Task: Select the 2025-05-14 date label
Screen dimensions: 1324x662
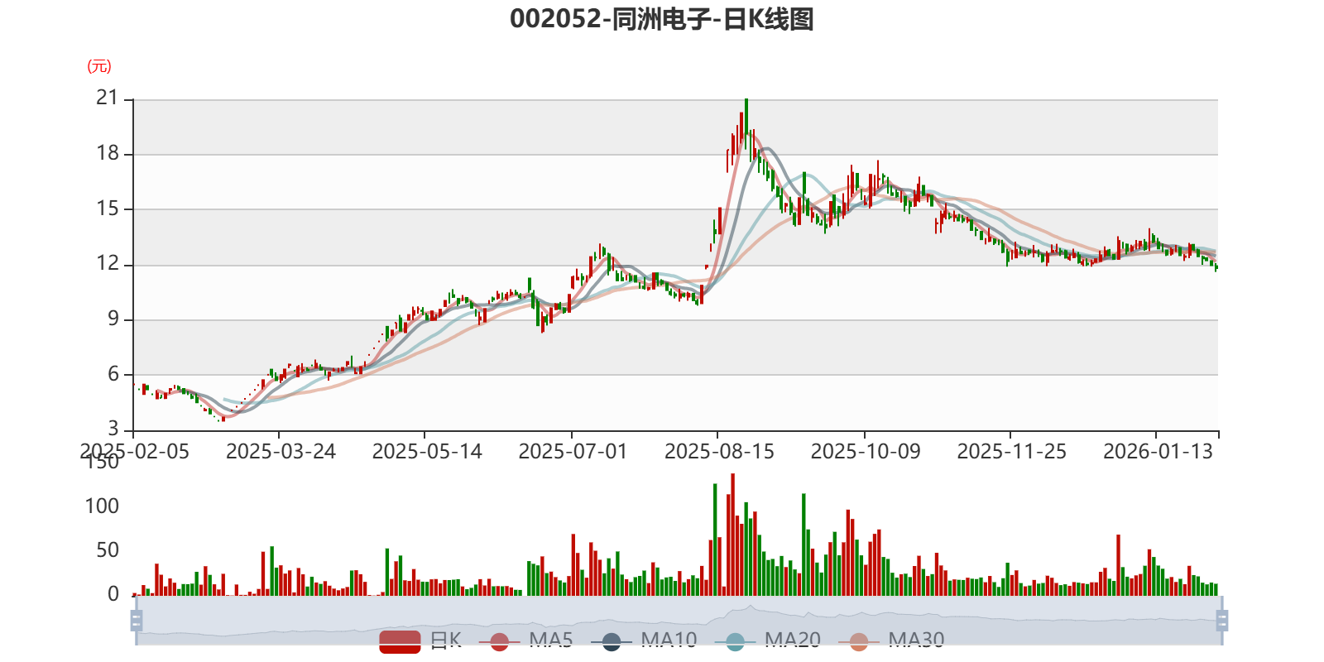Action: 427,452
